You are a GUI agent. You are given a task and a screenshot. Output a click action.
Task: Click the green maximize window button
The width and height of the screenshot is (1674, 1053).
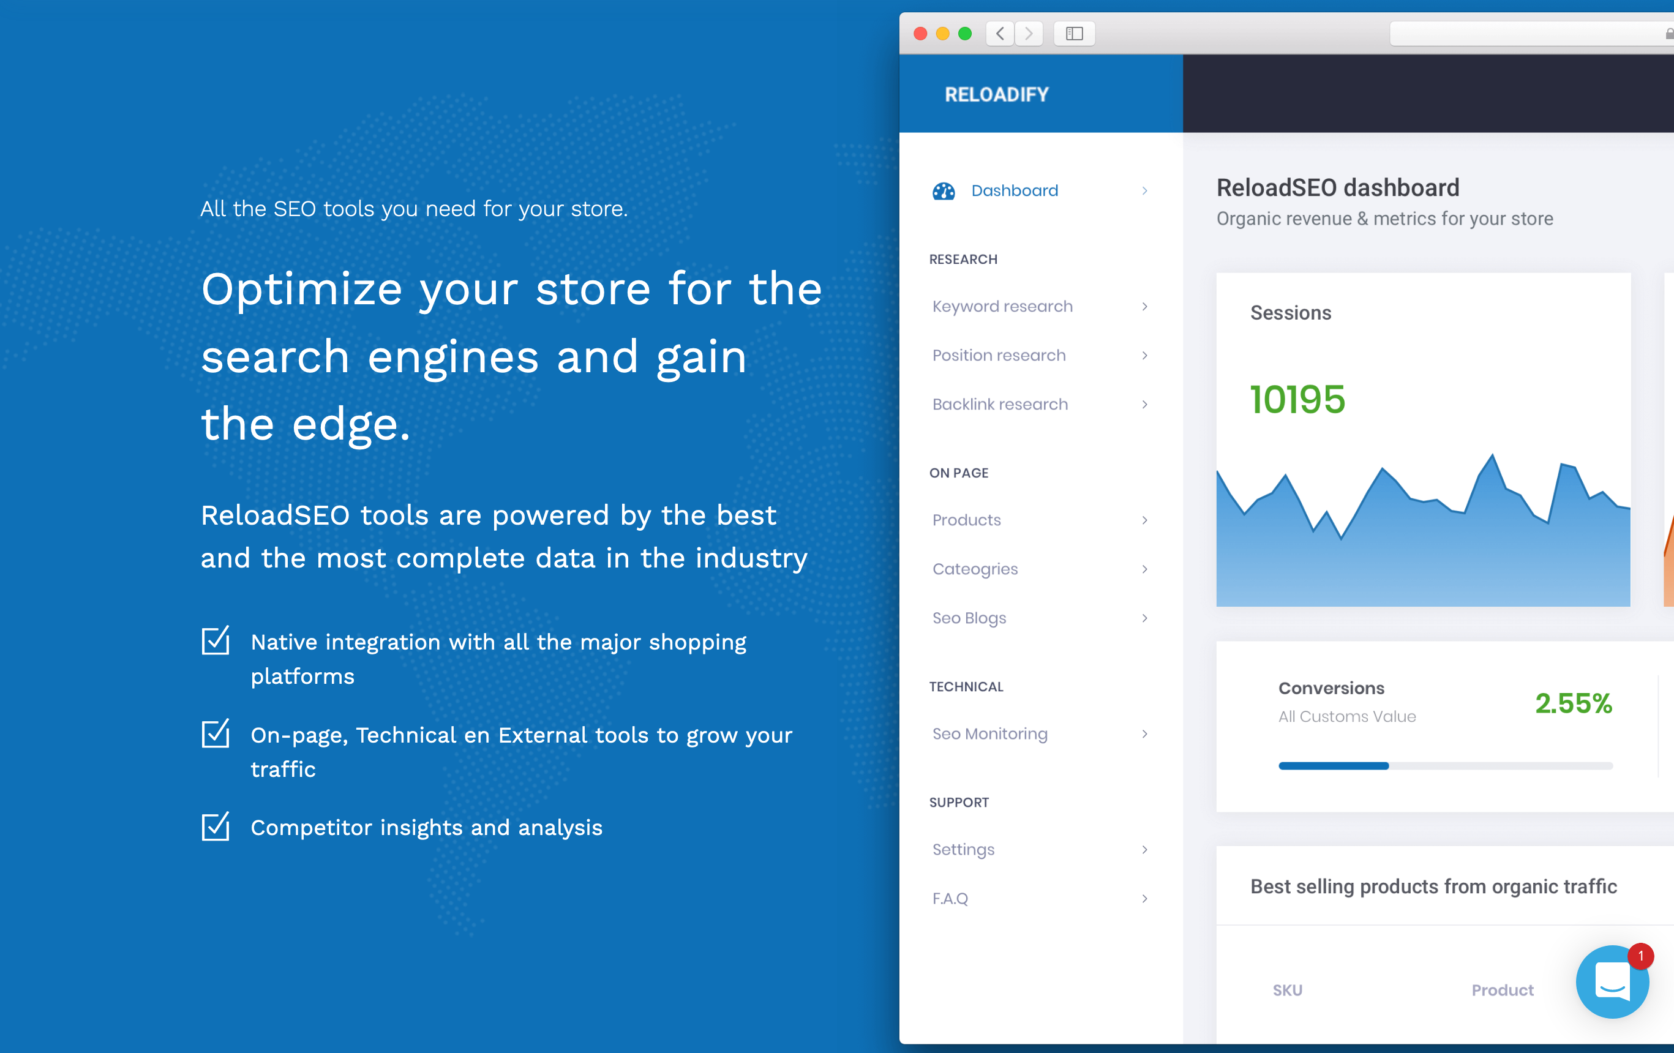click(965, 33)
